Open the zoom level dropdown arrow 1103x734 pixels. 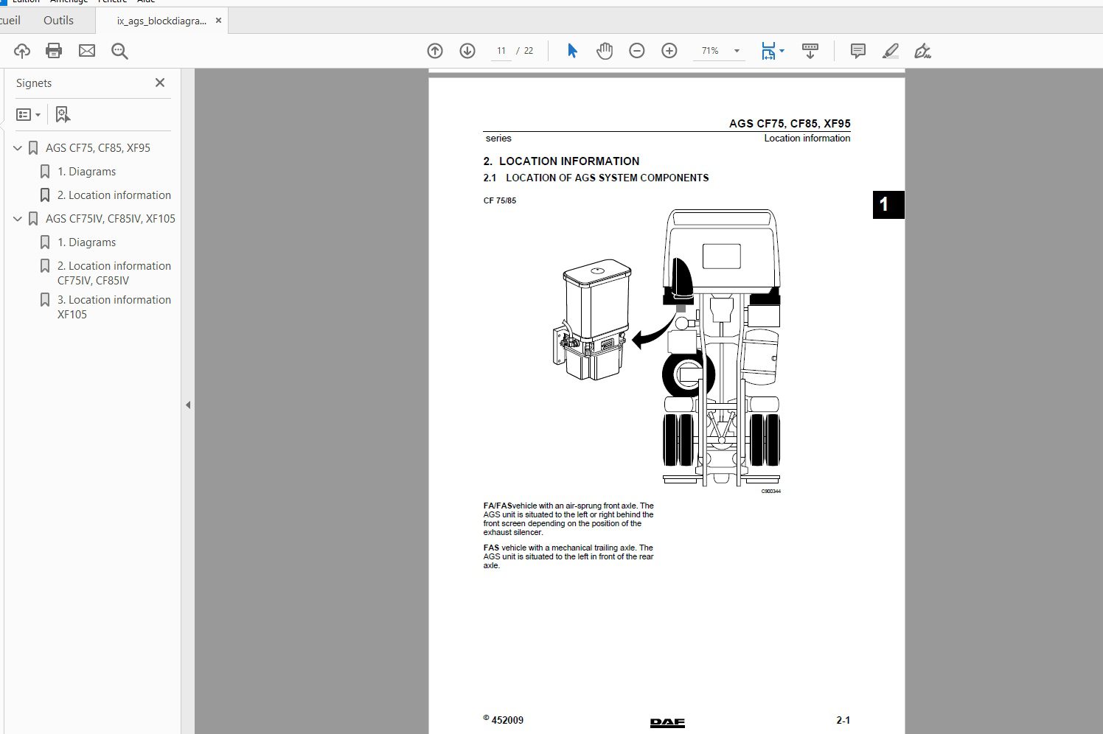pyautogui.click(x=737, y=51)
